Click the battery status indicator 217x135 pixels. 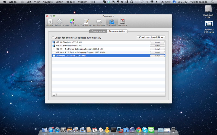pos(166,2)
